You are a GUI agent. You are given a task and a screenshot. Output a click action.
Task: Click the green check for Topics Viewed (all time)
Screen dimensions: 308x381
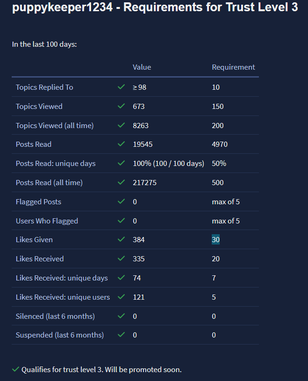122,125
